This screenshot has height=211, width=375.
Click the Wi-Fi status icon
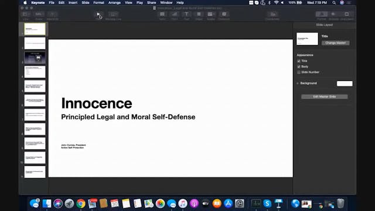[276, 3]
